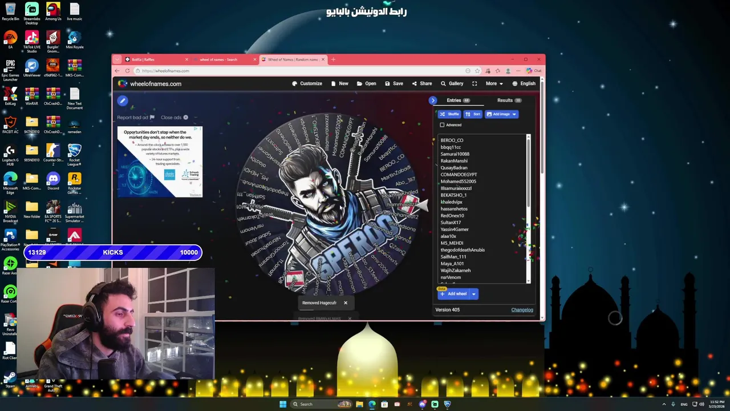Image resolution: width=730 pixels, height=411 pixels.
Task: Open the FACEIT AC icon
Action: (x=10, y=124)
